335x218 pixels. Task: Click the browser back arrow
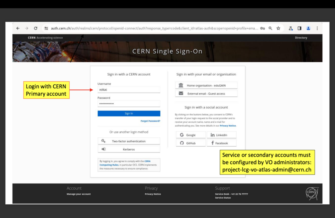[x=18, y=28]
